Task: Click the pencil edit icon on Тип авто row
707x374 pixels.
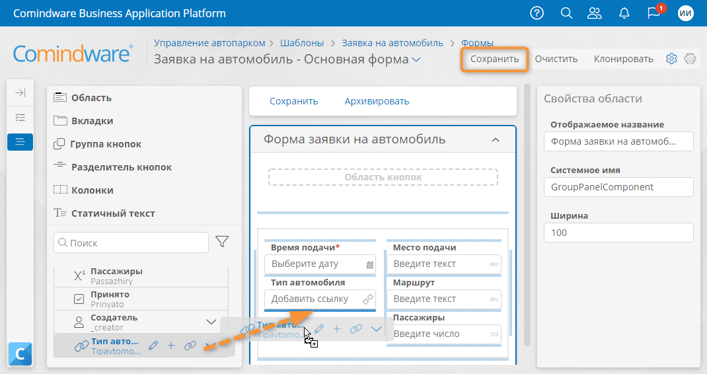Action: [153, 346]
